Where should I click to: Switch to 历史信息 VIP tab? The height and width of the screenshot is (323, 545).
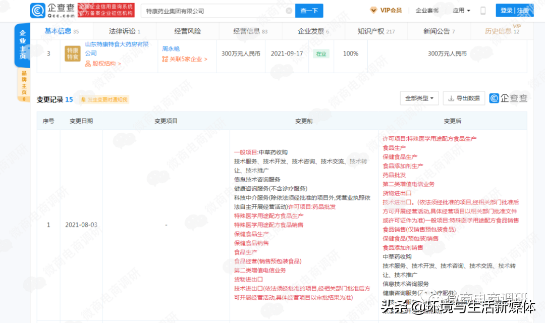502,31
